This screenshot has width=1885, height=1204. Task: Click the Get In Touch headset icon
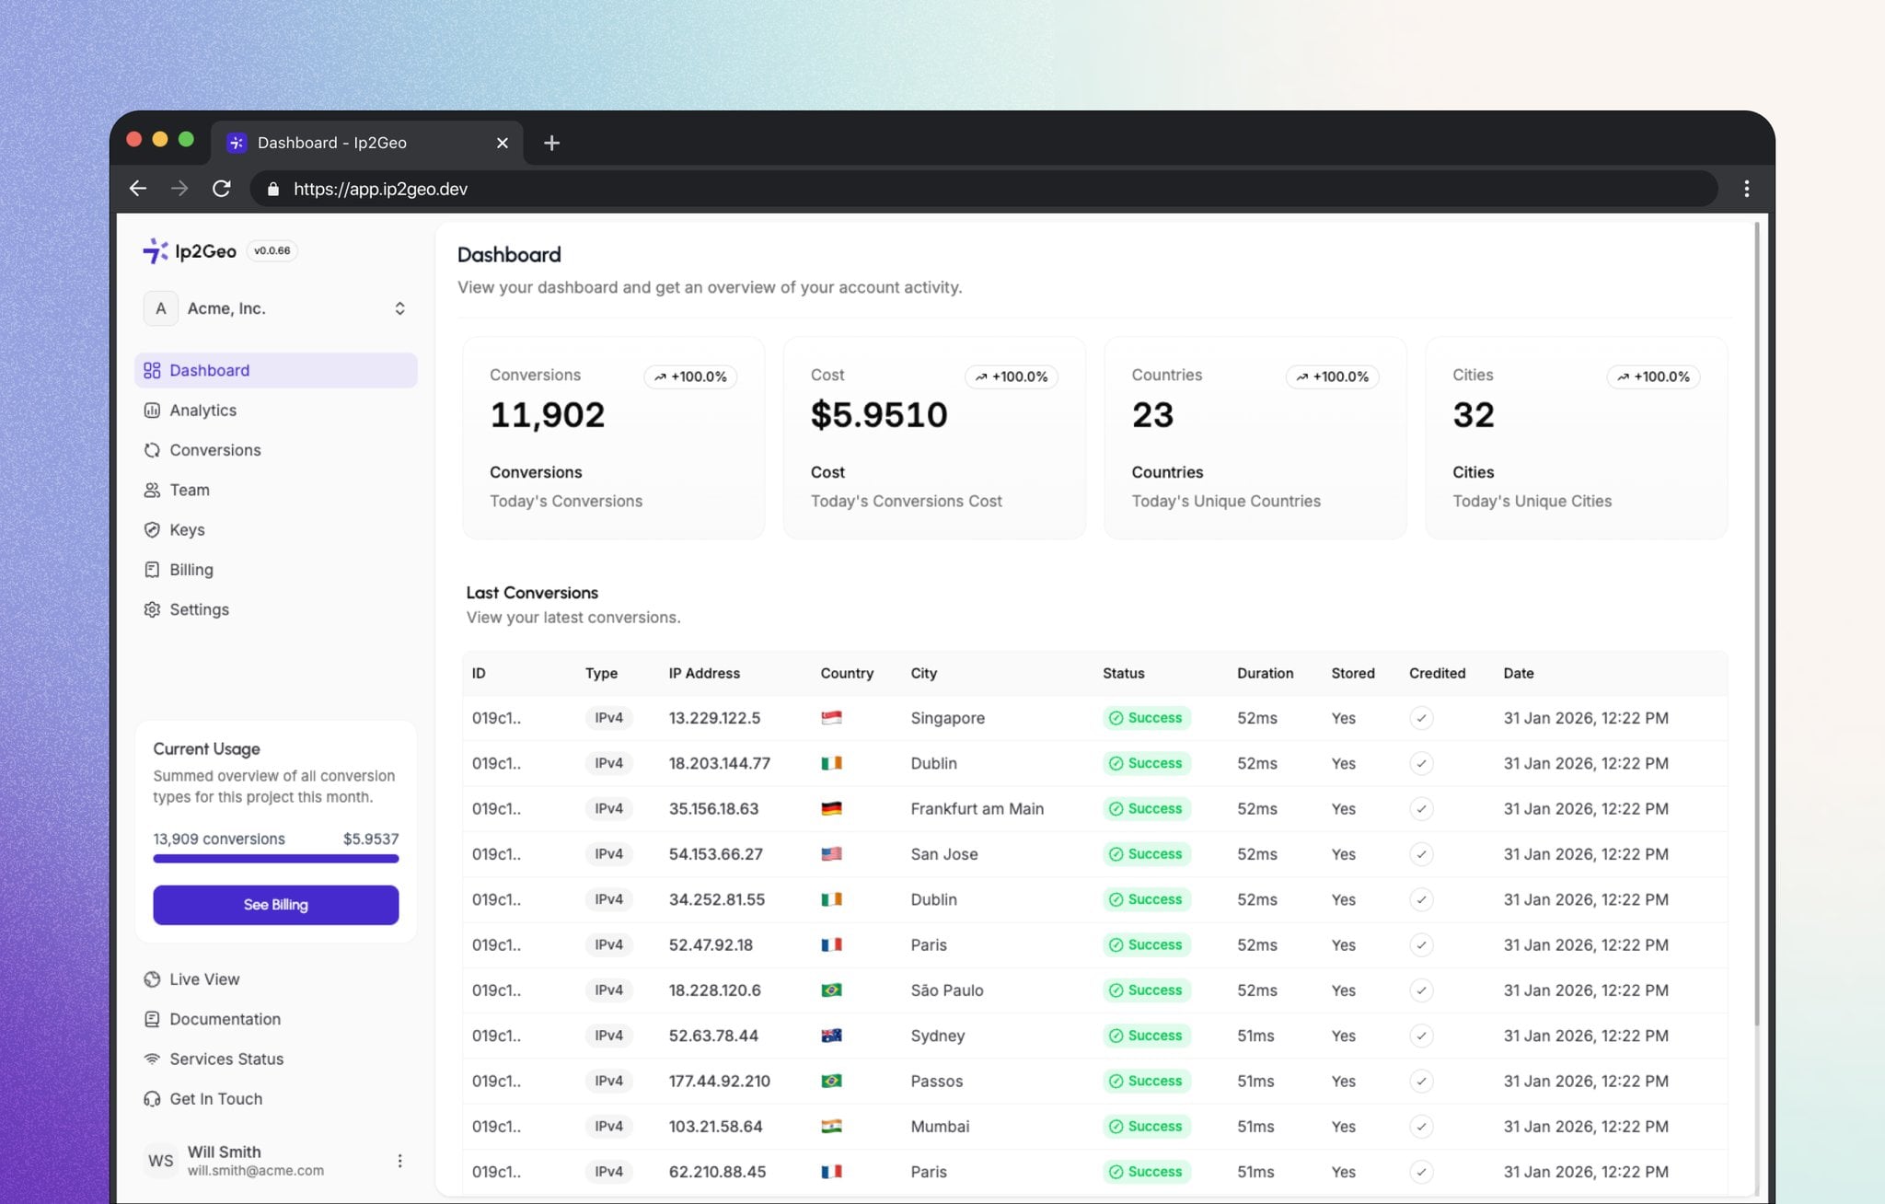coord(152,1099)
